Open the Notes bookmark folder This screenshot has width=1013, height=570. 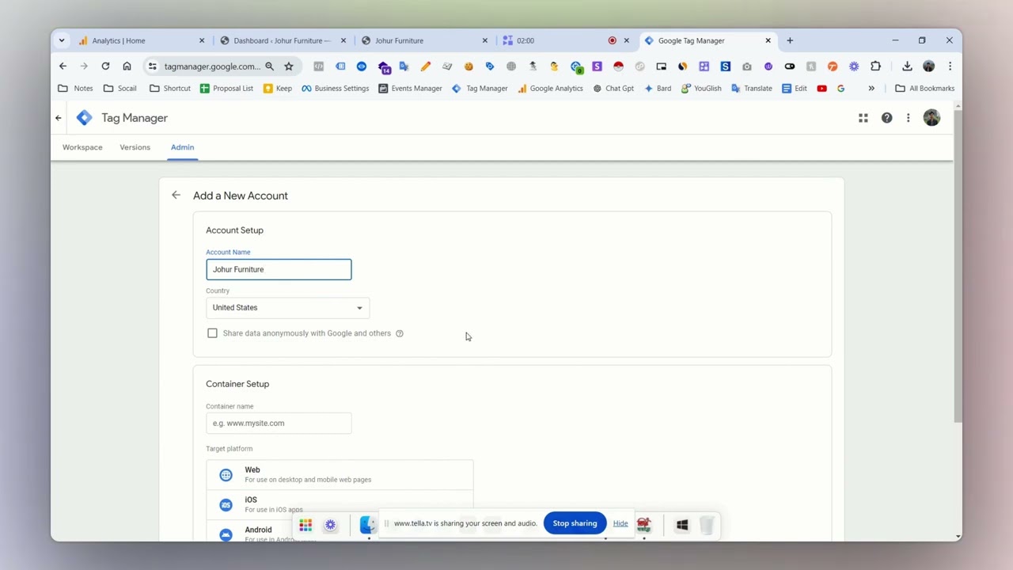[x=75, y=89]
